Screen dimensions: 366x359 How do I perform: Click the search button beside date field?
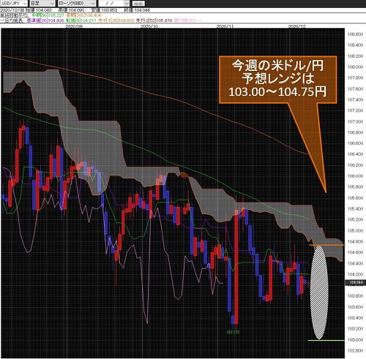[138, 4]
